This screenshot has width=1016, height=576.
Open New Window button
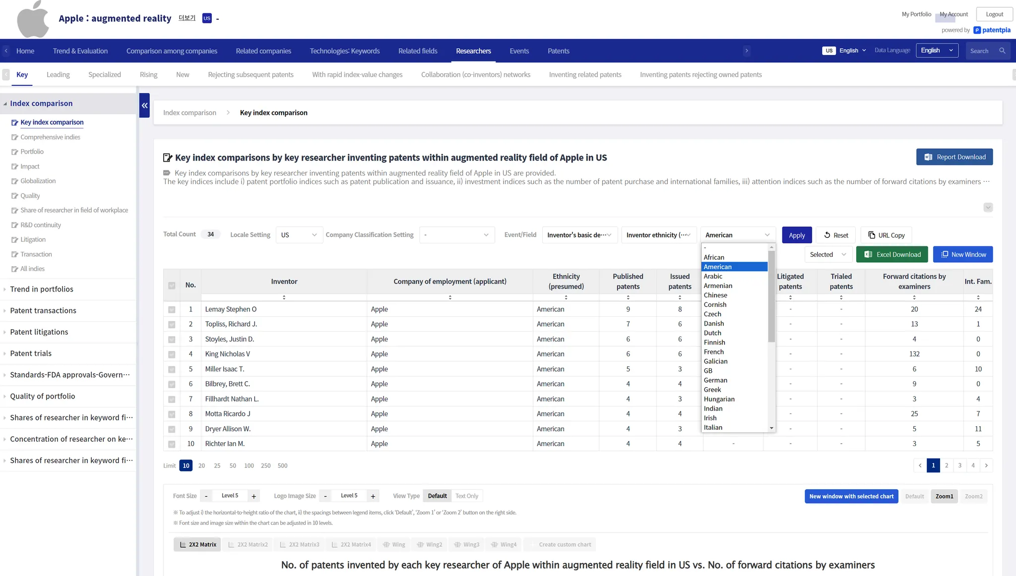(x=962, y=254)
